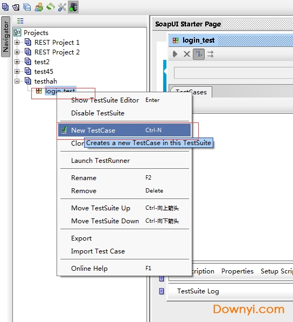The image size is (293, 322).
Task: Select REST Project 2 in tree
Action: [x=57, y=52]
